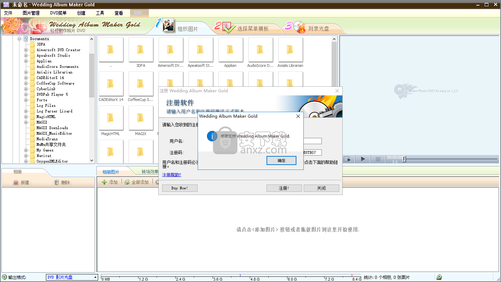
Task: Expand the DVDFab Player 5 node
Action: [x=26, y=94]
